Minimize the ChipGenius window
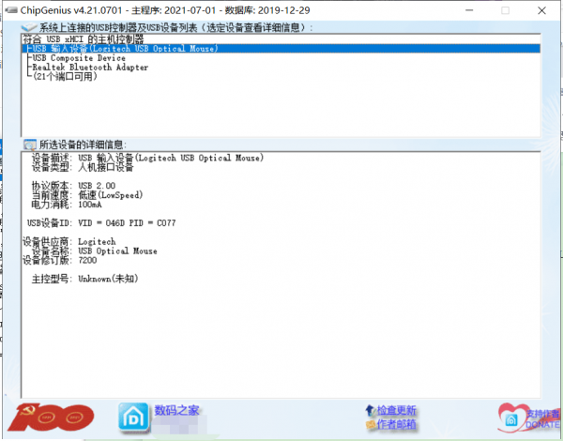This screenshot has height=441, width=563. tap(469, 10)
